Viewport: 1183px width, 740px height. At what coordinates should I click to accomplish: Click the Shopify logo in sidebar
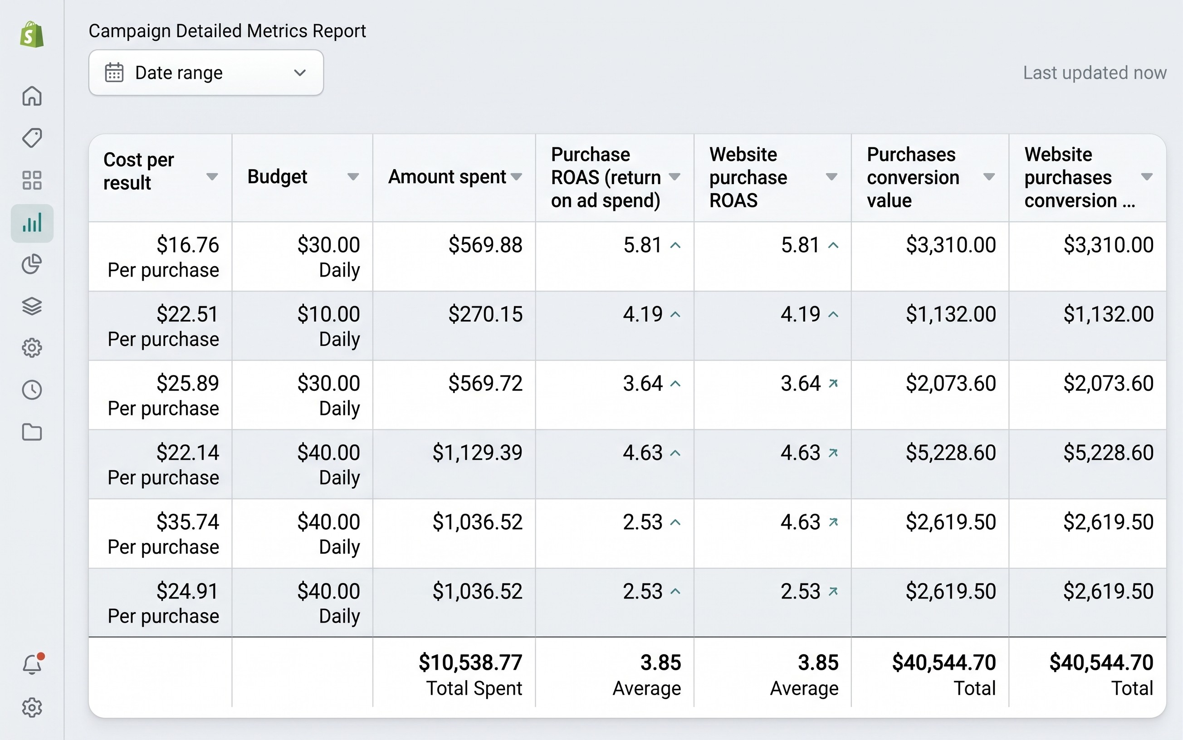(32, 34)
